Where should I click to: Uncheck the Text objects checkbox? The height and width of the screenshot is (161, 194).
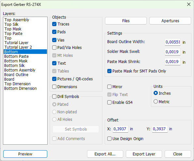54,63
